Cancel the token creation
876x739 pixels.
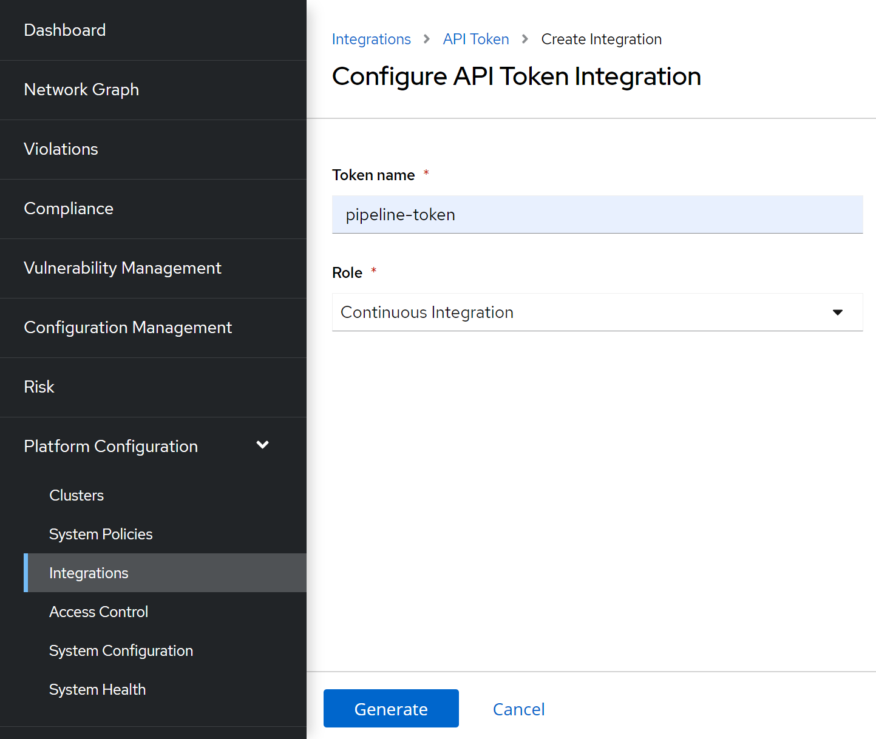pos(518,709)
